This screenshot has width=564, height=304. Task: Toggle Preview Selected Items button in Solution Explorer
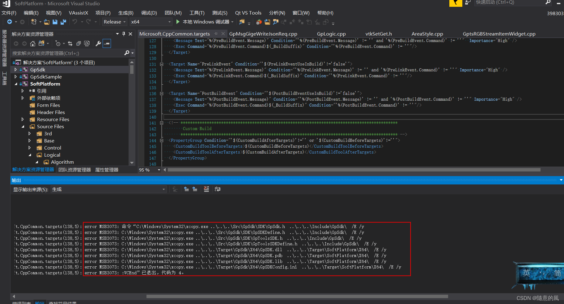click(x=107, y=44)
